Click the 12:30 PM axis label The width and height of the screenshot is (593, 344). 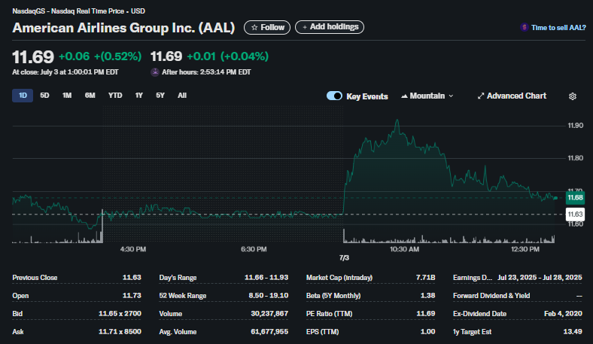pyautogui.click(x=525, y=249)
